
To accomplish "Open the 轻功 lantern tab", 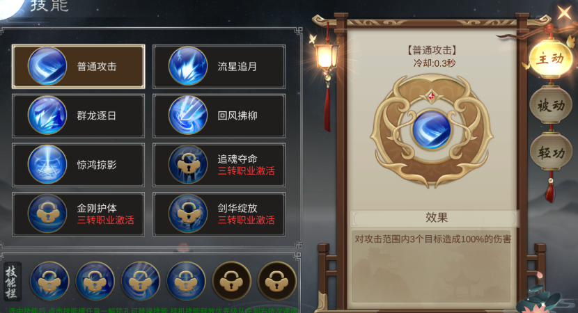I will [x=551, y=152].
